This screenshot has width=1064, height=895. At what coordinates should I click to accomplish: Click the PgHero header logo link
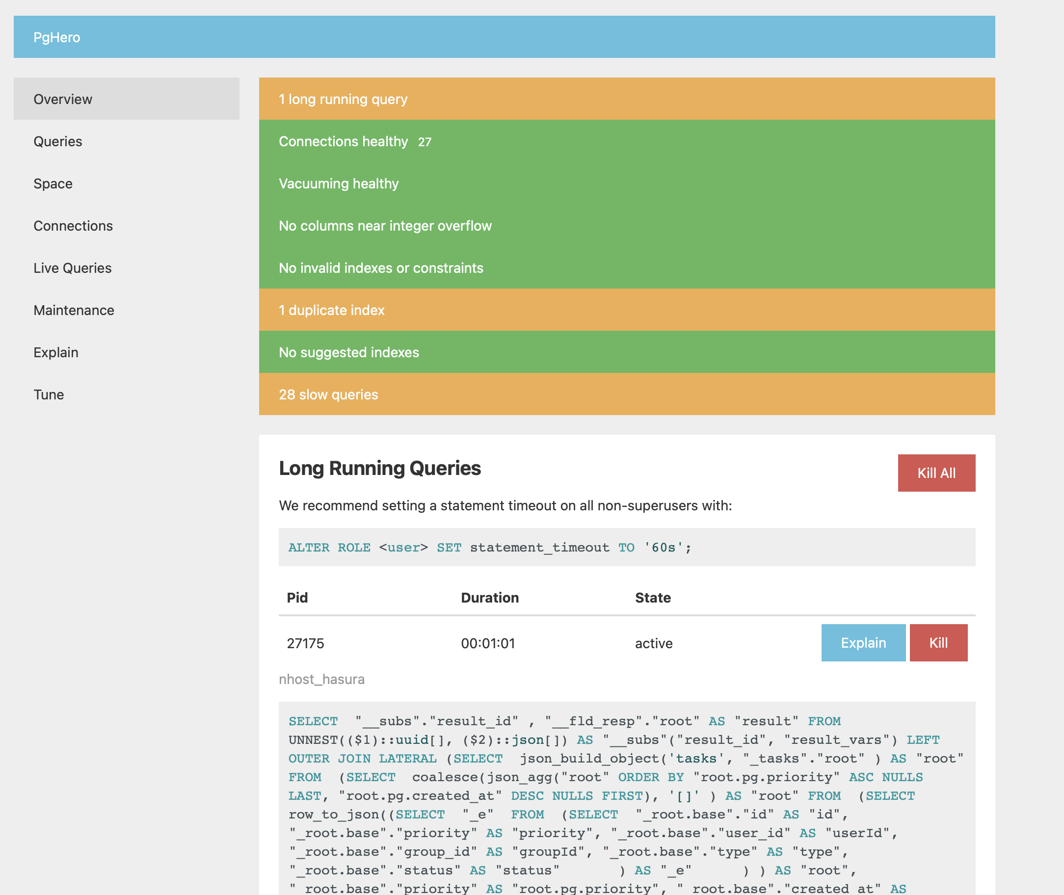(x=57, y=38)
